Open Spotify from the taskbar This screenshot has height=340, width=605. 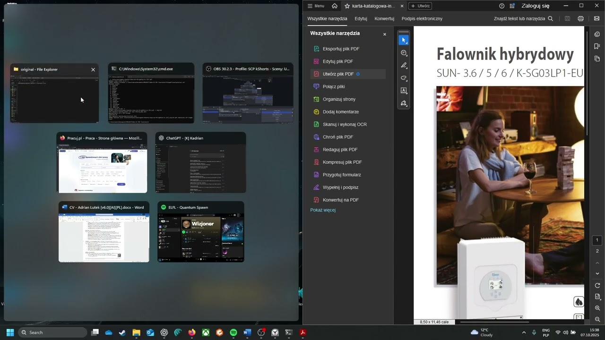click(x=233, y=332)
